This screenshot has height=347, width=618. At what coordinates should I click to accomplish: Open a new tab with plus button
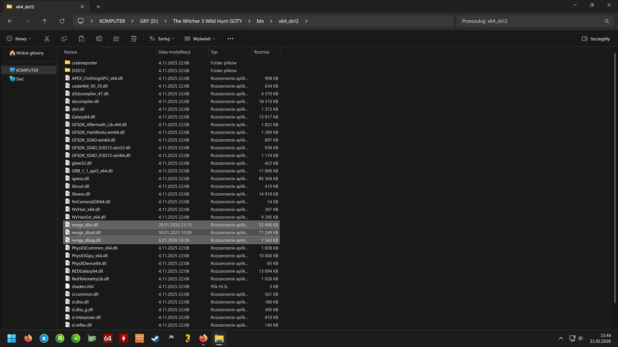(x=98, y=7)
